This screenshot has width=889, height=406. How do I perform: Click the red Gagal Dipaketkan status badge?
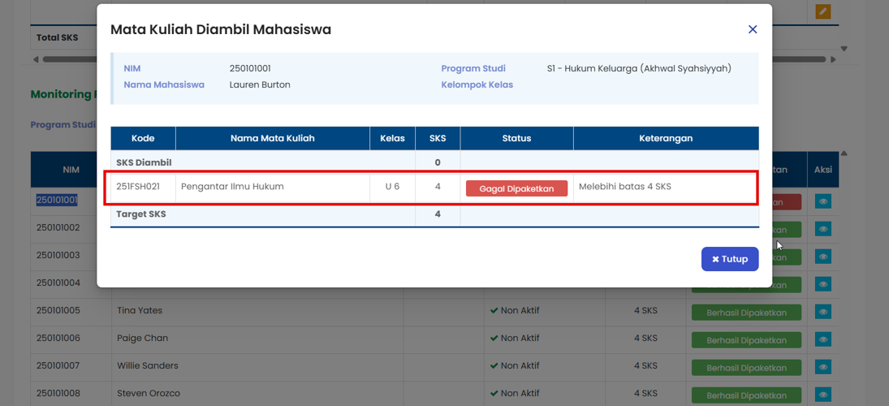pyautogui.click(x=516, y=188)
